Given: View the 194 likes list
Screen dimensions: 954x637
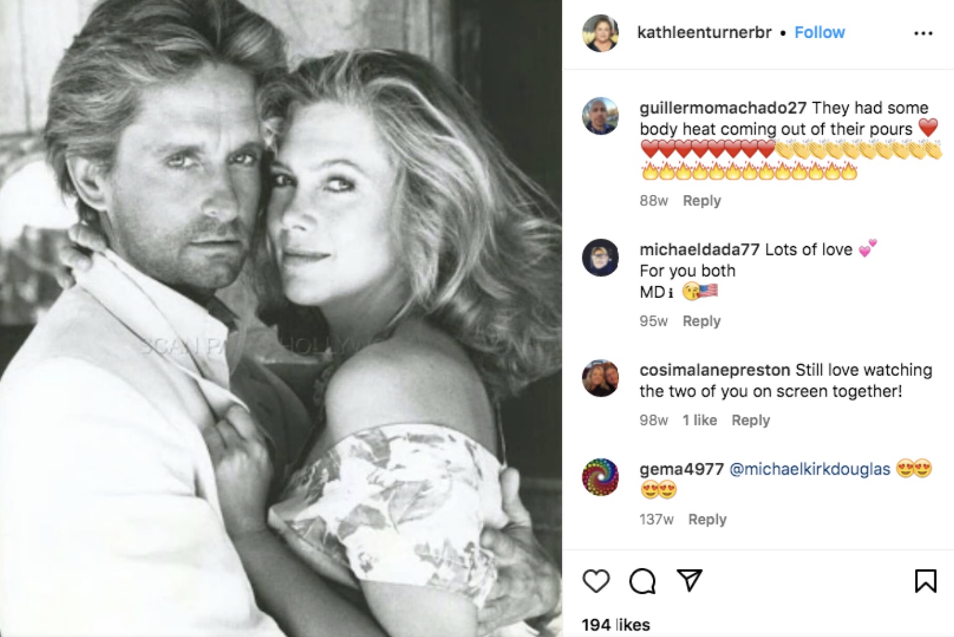Looking at the screenshot, I should pos(616,625).
